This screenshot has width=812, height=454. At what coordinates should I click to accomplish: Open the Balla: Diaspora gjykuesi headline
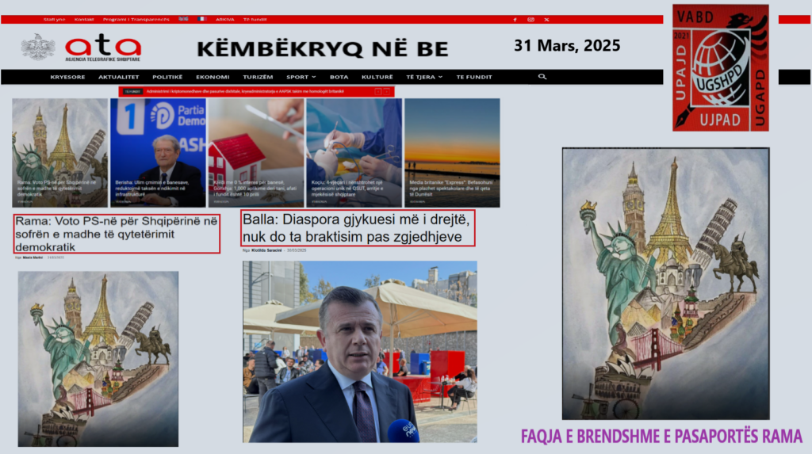(358, 227)
